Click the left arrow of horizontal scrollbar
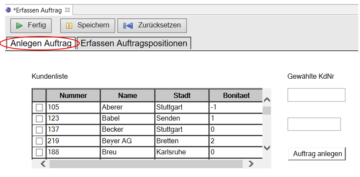Screen dimensions: 360x177 [43, 164]
